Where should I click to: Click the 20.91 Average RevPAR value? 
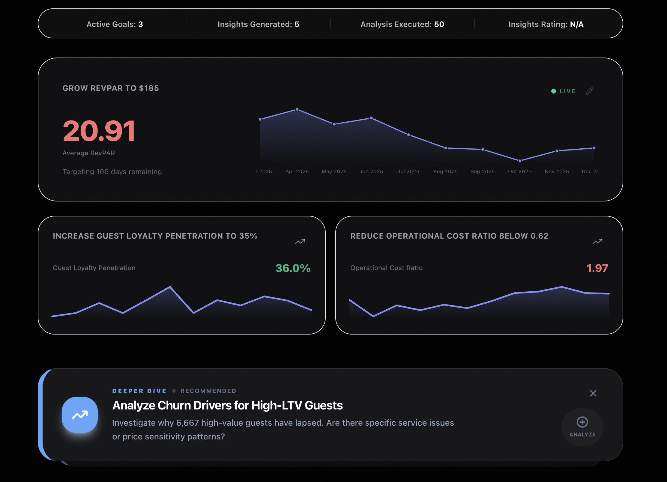(99, 131)
